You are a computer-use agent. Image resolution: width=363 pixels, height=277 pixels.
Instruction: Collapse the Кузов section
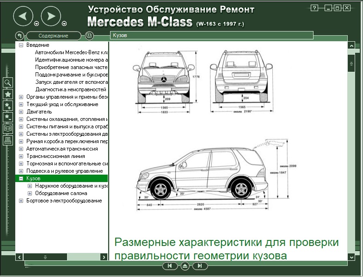[21, 179]
